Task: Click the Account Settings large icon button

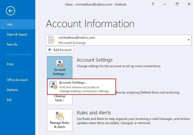Action: [x=60, y=67]
